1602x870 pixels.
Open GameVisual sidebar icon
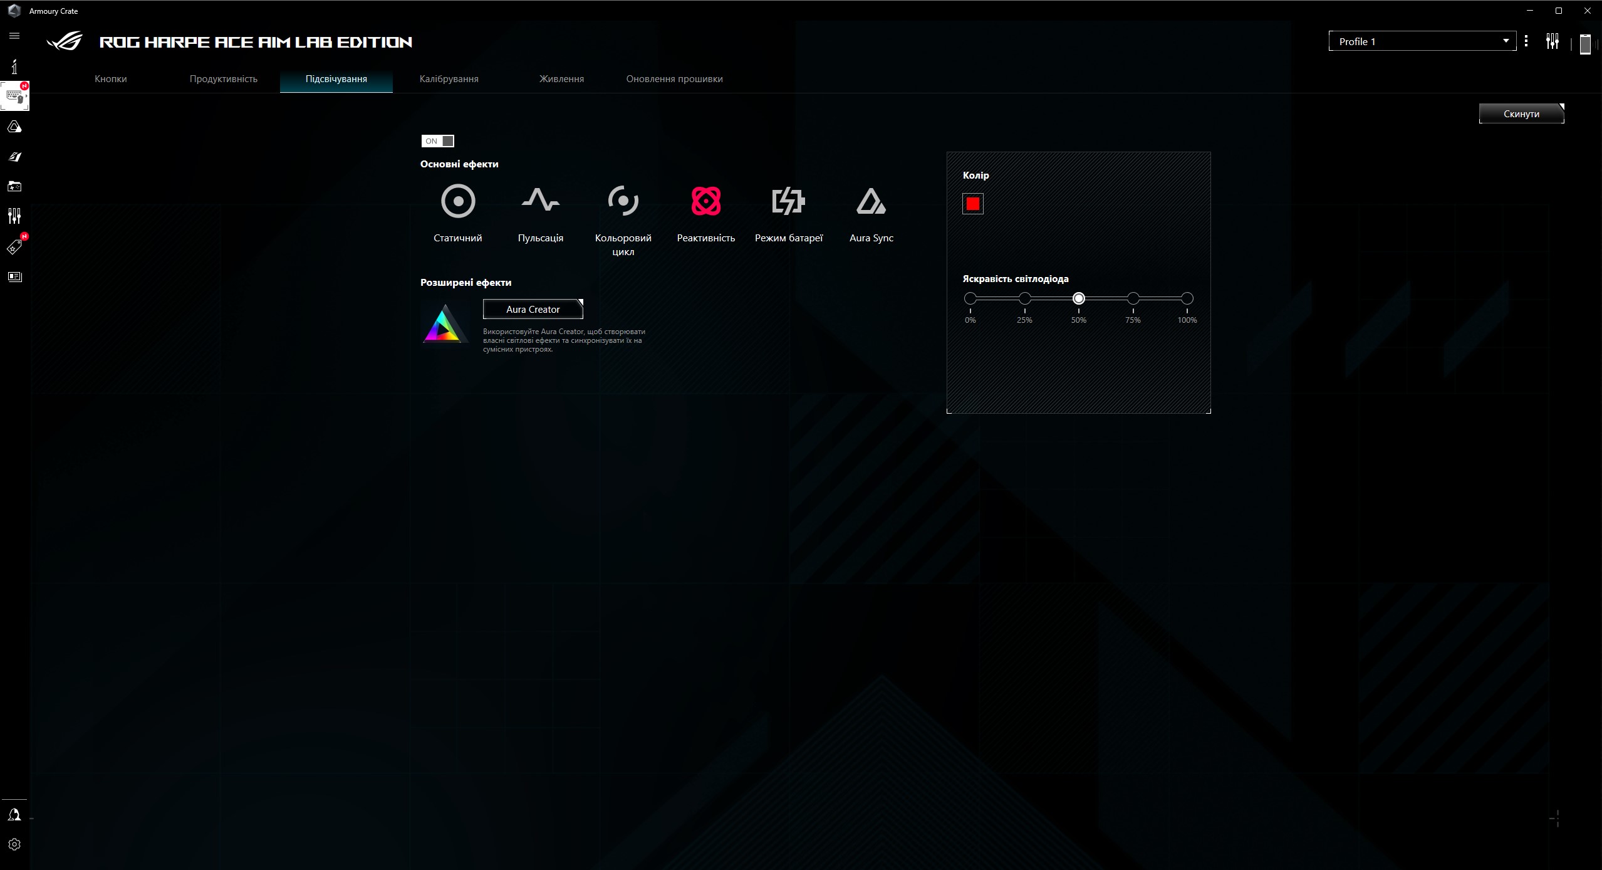(14, 157)
